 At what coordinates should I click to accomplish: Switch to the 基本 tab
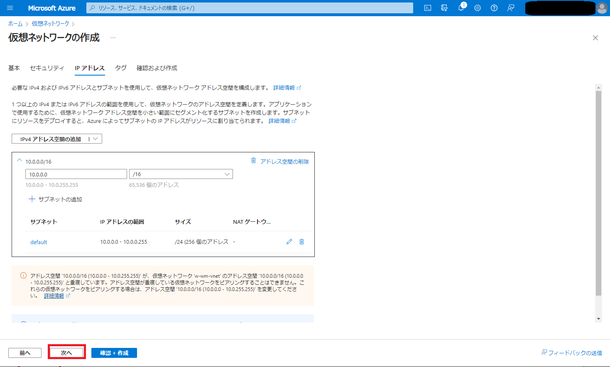point(14,68)
